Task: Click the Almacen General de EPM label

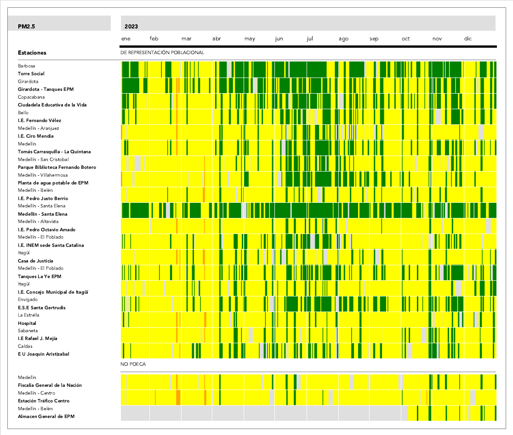Action: click(x=46, y=417)
